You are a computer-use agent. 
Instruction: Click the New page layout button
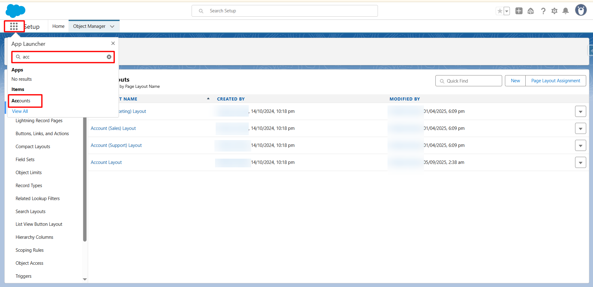tap(515, 81)
